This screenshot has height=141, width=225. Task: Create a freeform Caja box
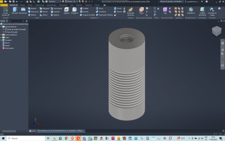point(165,10)
